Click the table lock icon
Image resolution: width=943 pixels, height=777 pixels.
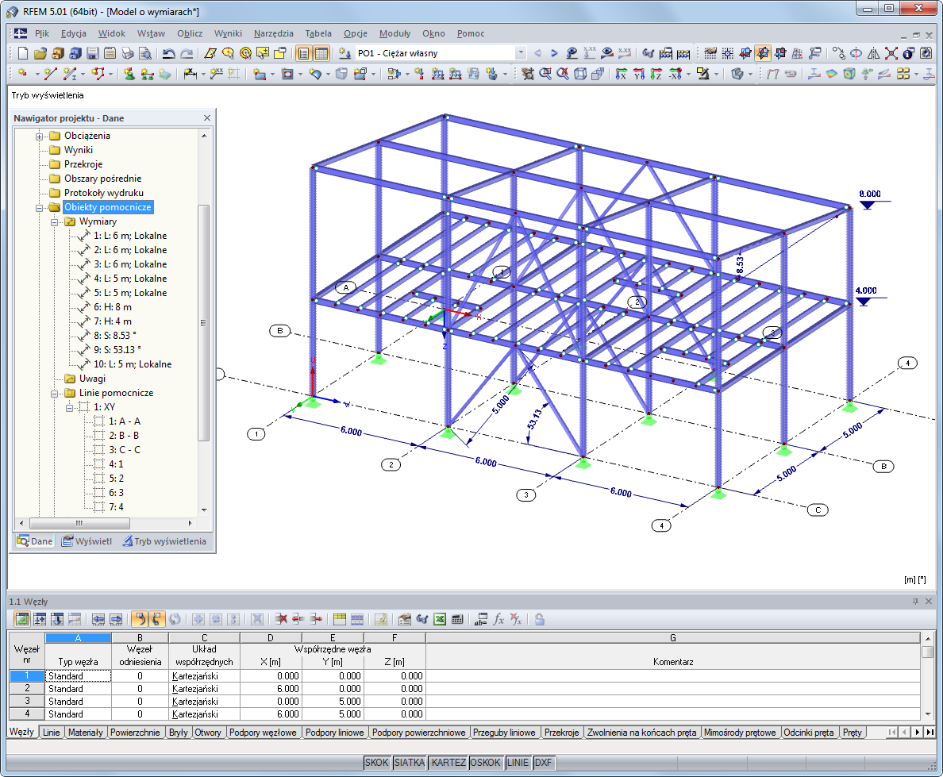[x=540, y=619]
